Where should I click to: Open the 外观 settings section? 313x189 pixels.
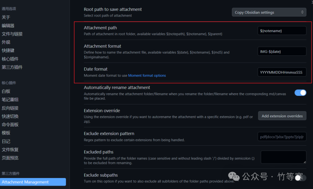click(6, 42)
